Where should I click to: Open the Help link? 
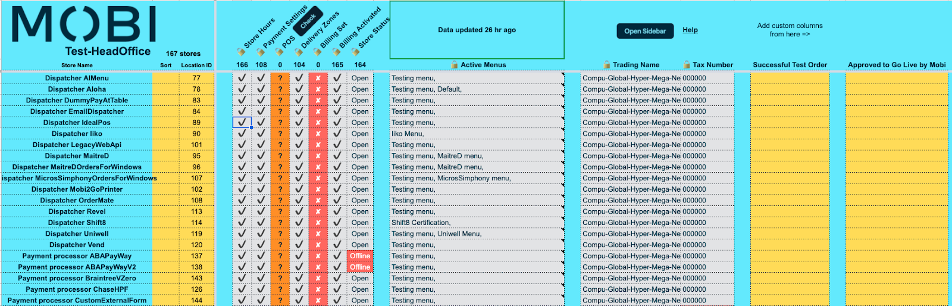click(x=690, y=30)
